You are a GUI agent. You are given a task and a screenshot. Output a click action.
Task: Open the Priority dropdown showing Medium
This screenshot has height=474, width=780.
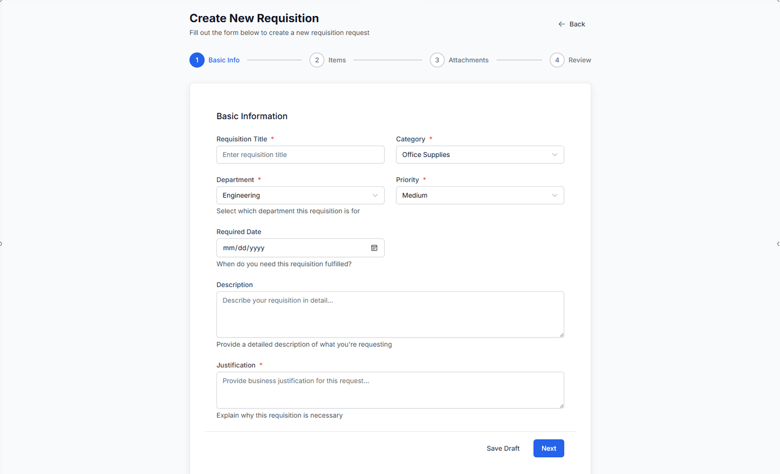(479, 195)
